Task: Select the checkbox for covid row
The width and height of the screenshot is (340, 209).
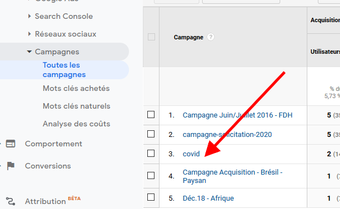Action: click(x=151, y=153)
